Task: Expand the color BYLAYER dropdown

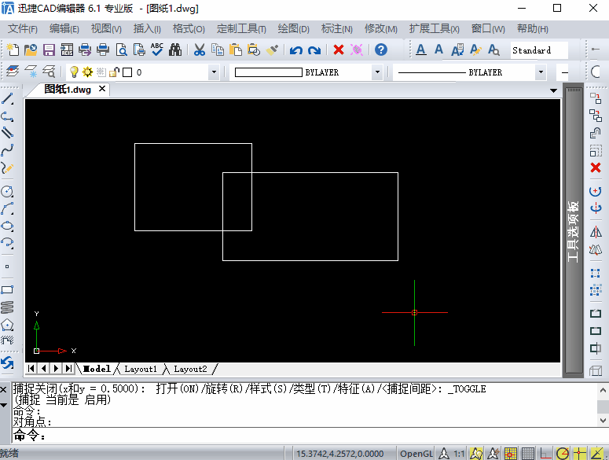Action: tap(377, 72)
